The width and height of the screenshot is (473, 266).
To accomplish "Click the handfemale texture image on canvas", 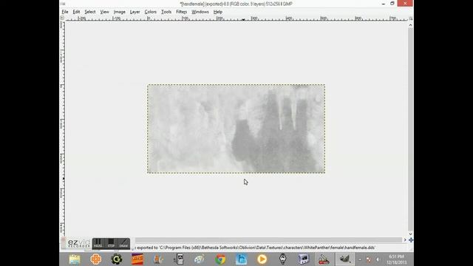I will point(236,129).
